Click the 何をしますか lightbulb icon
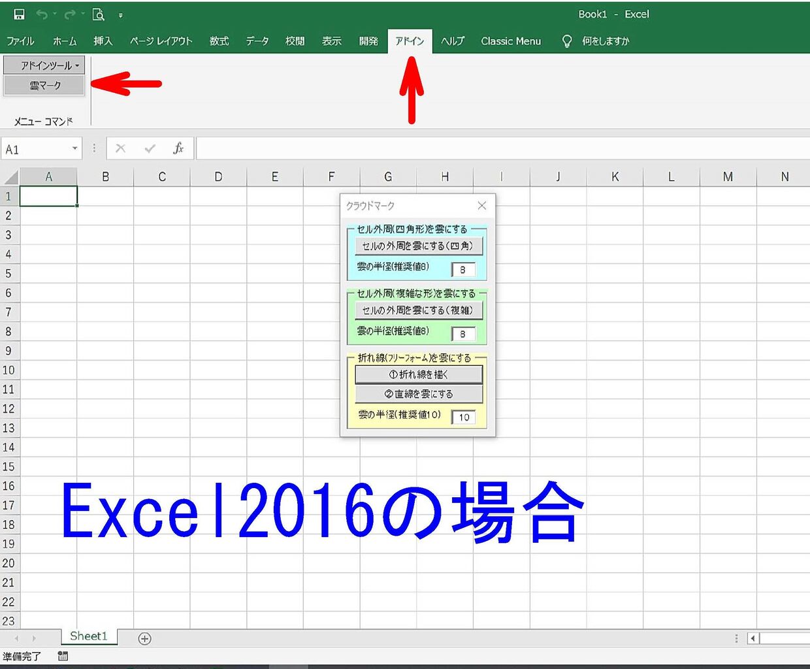 (x=566, y=41)
